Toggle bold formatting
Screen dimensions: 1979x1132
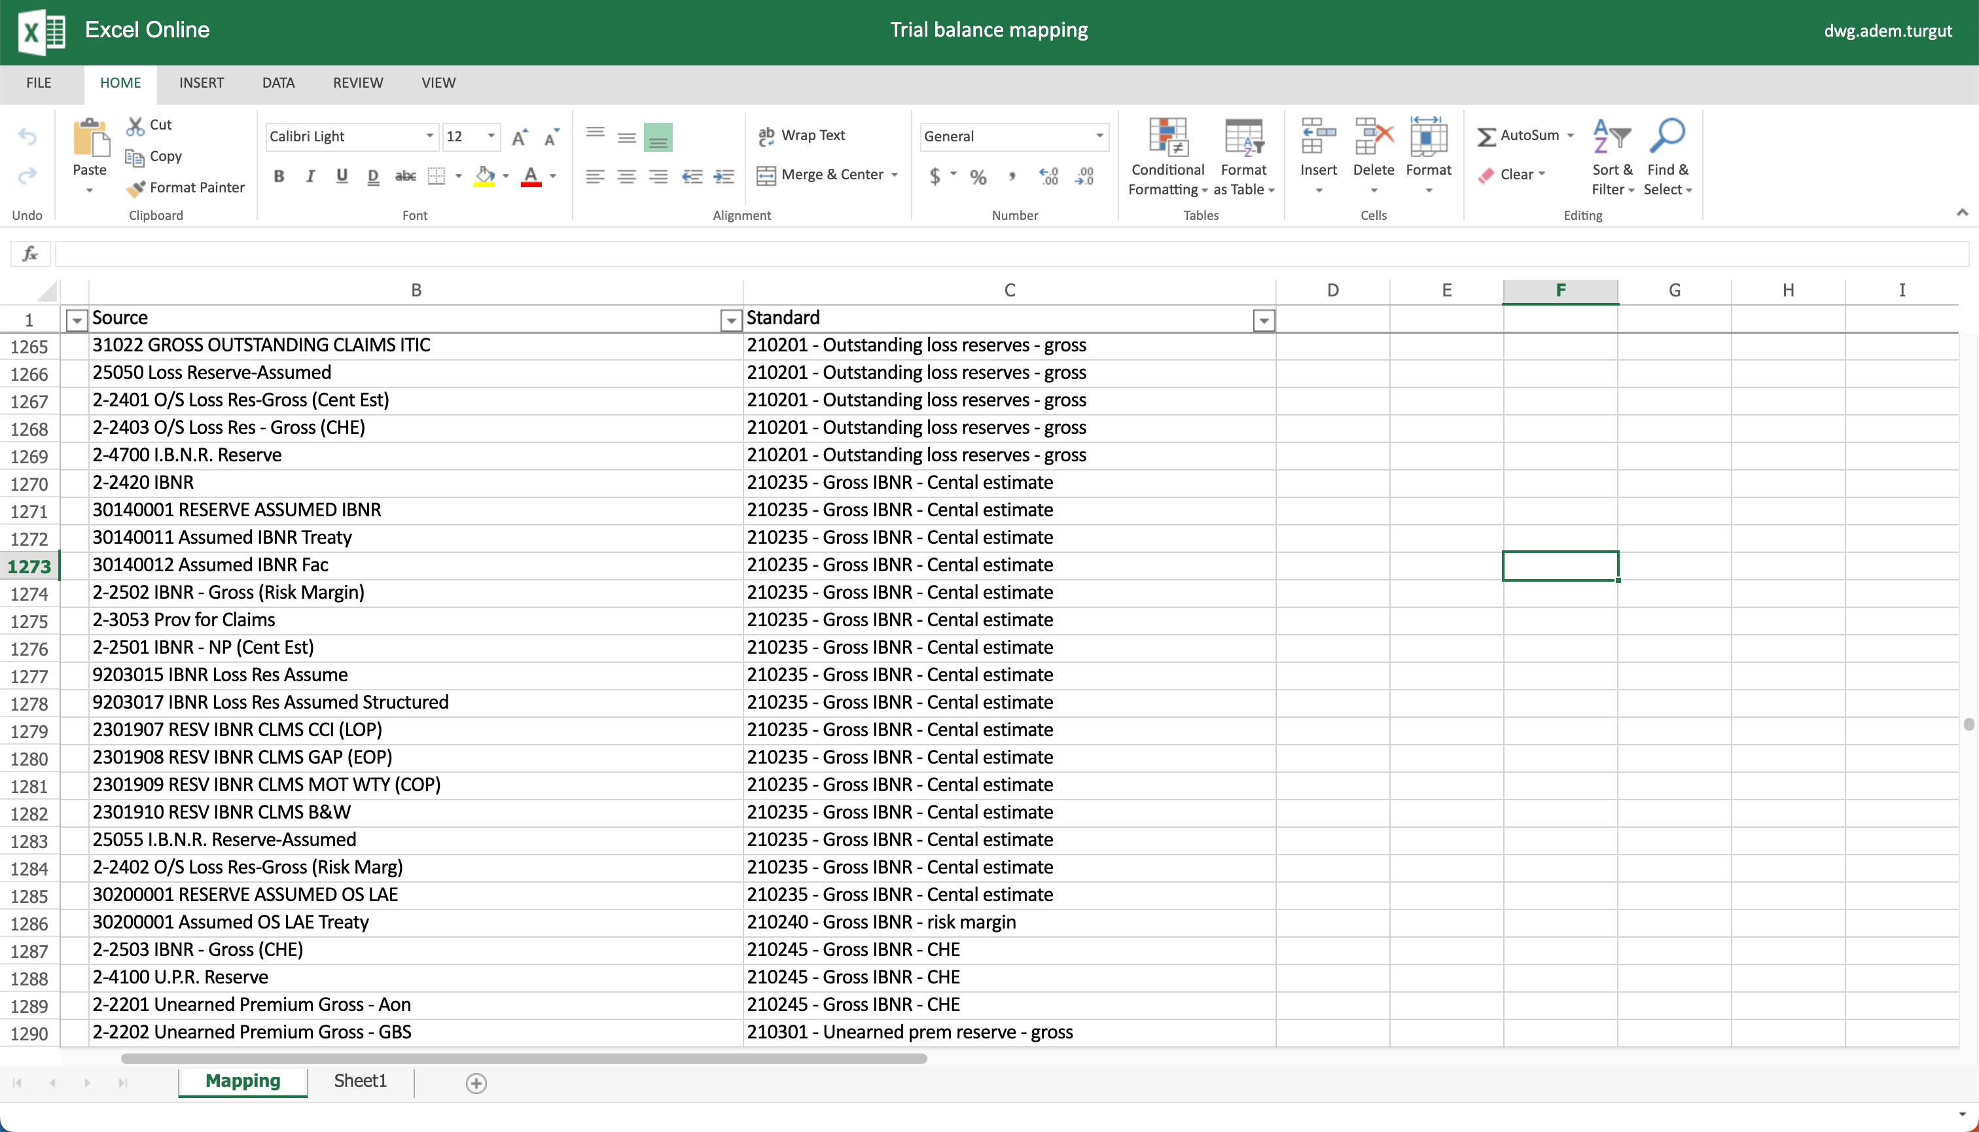278,177
